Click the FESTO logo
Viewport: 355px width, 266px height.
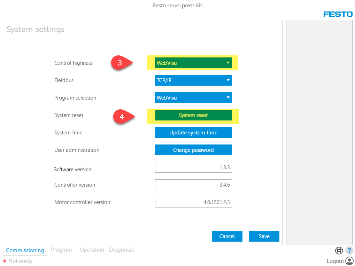coord(338,14)
